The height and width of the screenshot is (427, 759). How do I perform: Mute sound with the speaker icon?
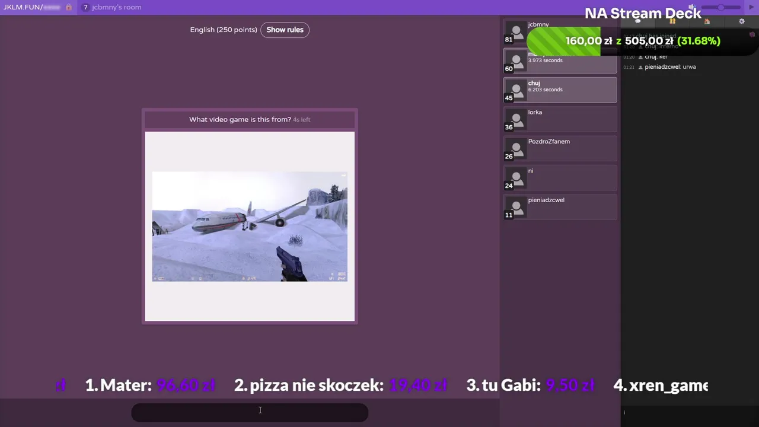693,7
